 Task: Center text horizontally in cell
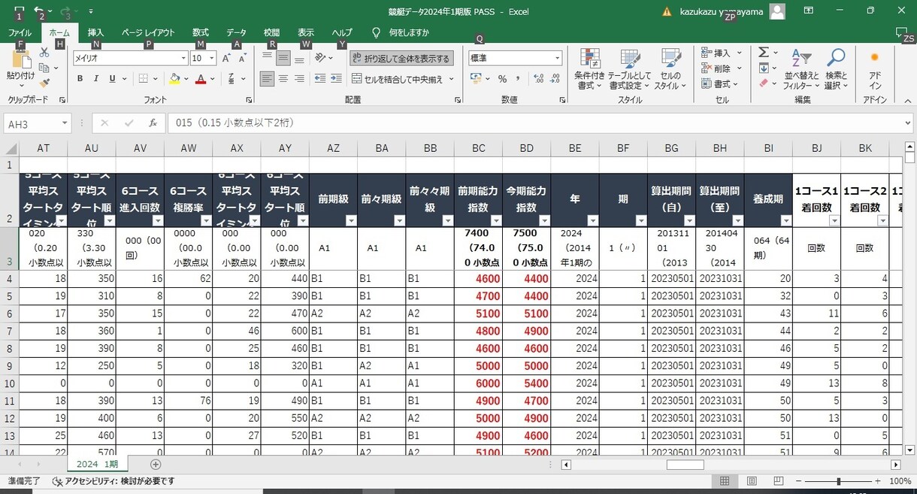tap(283, 78)
